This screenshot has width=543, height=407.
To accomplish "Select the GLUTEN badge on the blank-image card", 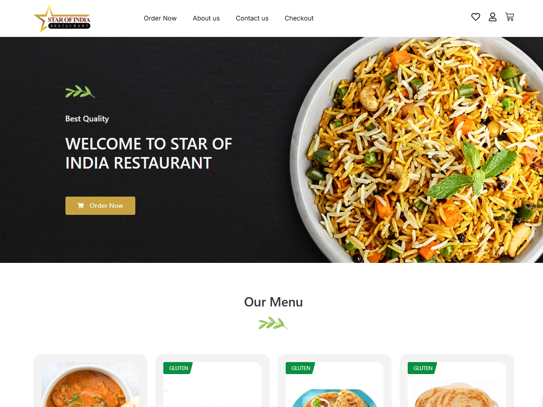I will 178,368.
